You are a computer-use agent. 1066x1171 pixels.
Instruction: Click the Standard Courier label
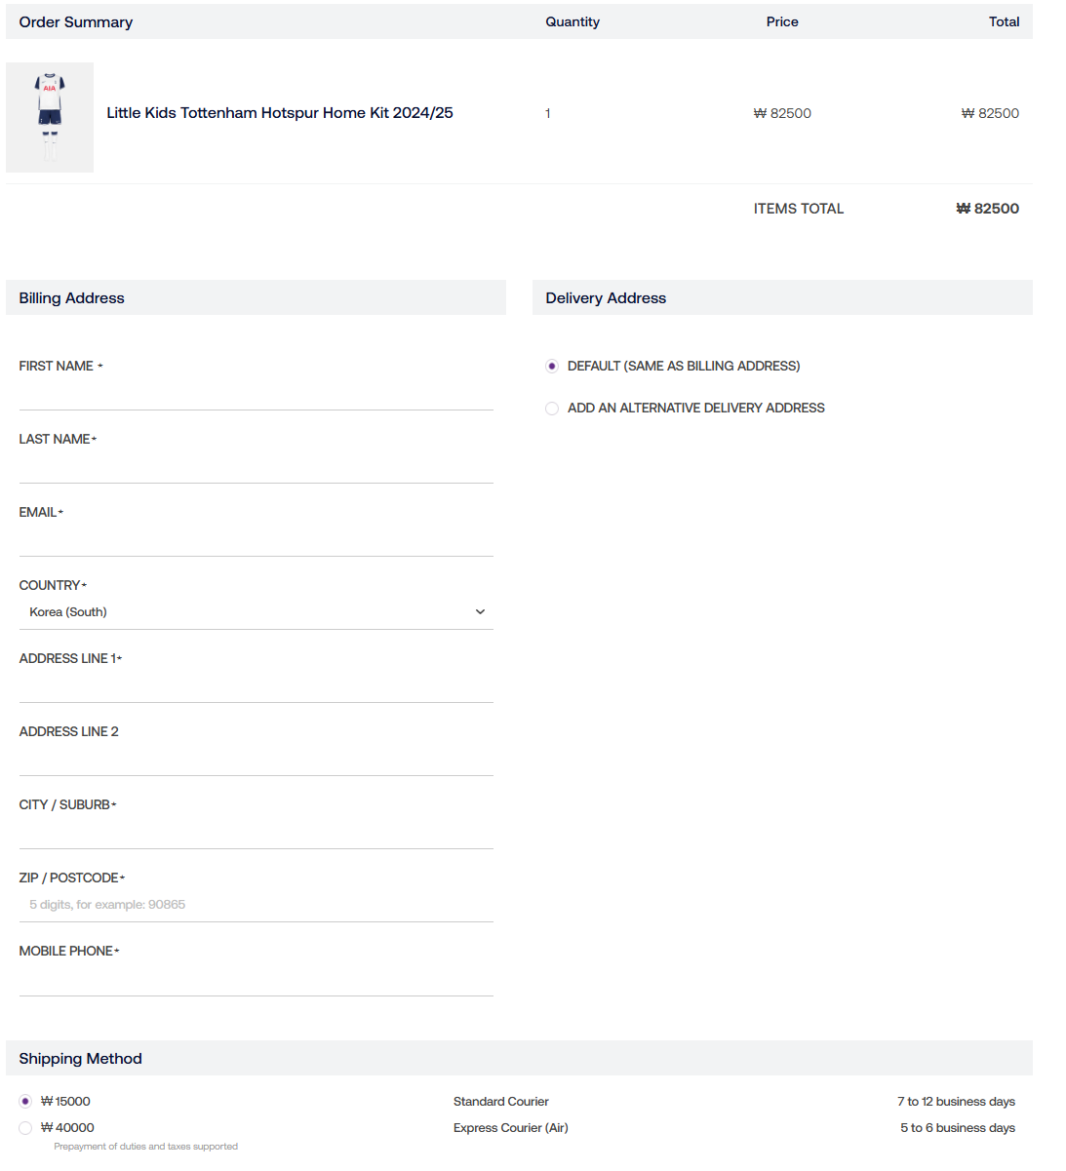[x=501, y=1101]
